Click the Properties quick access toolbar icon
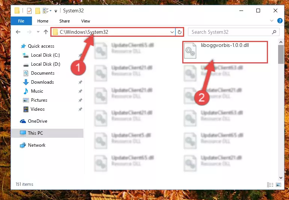This screenshot has width=289, height=200. (29, 11)
